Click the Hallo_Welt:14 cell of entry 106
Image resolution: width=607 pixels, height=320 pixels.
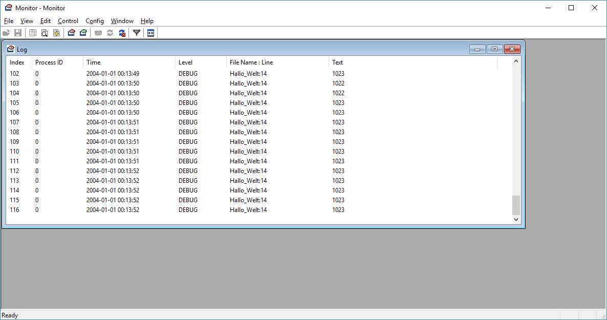[248, 112]
